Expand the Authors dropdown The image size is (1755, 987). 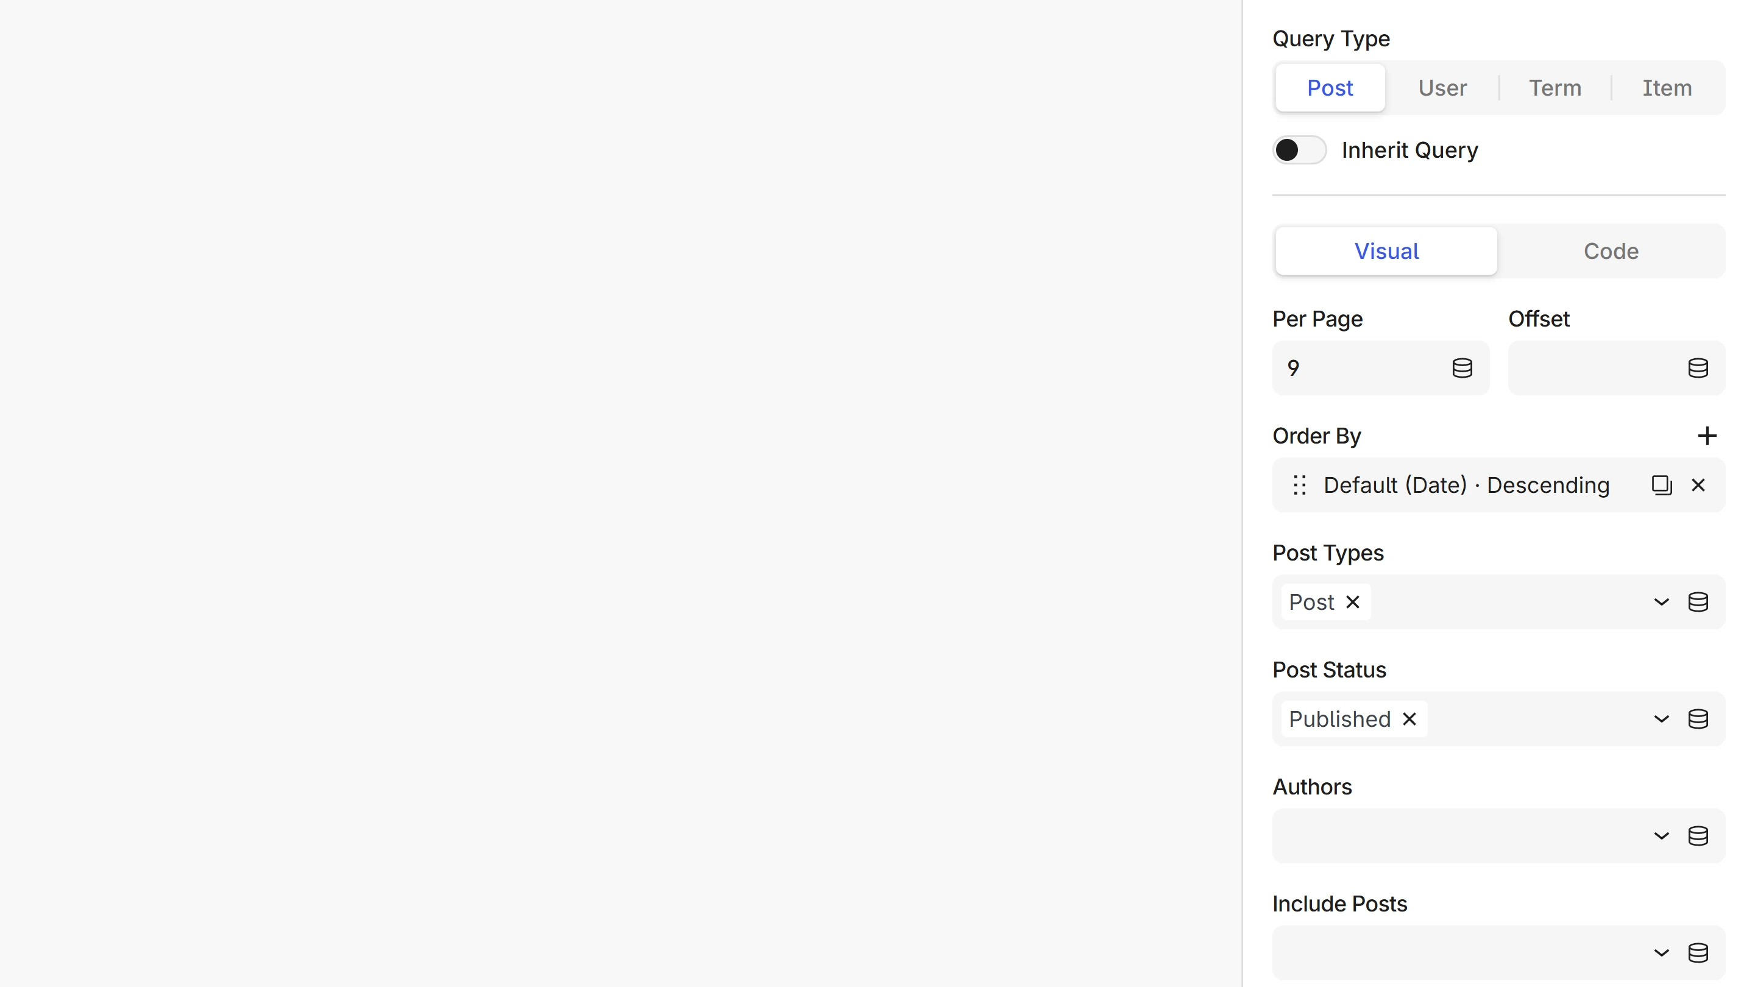[1661, 837]
